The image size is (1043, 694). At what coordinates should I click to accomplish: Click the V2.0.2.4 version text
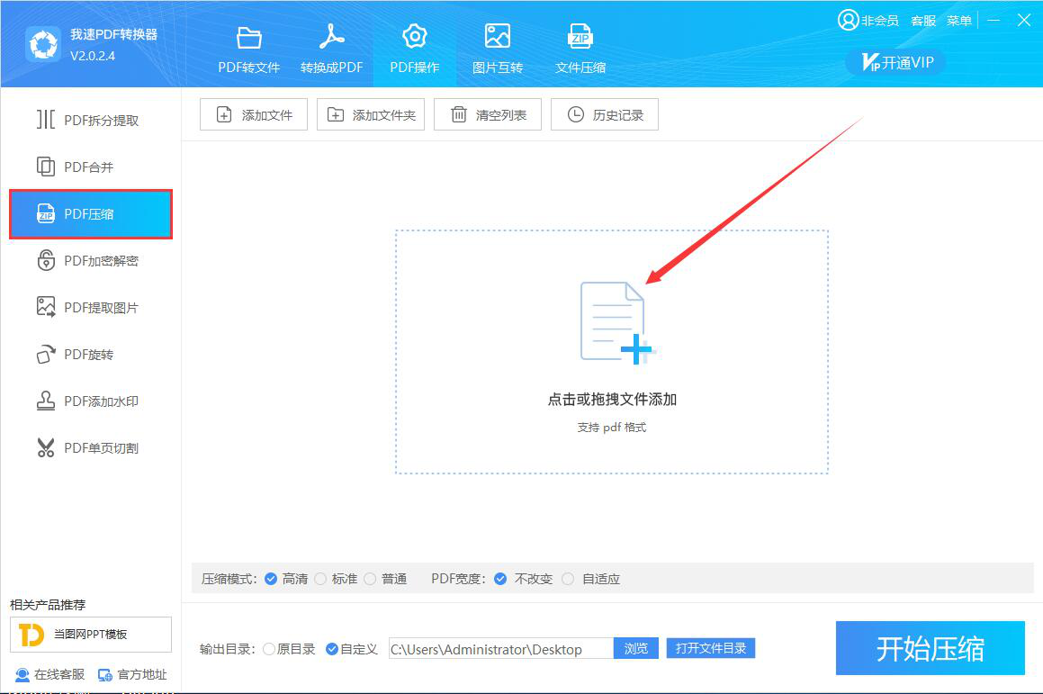(x=93, y=56)
